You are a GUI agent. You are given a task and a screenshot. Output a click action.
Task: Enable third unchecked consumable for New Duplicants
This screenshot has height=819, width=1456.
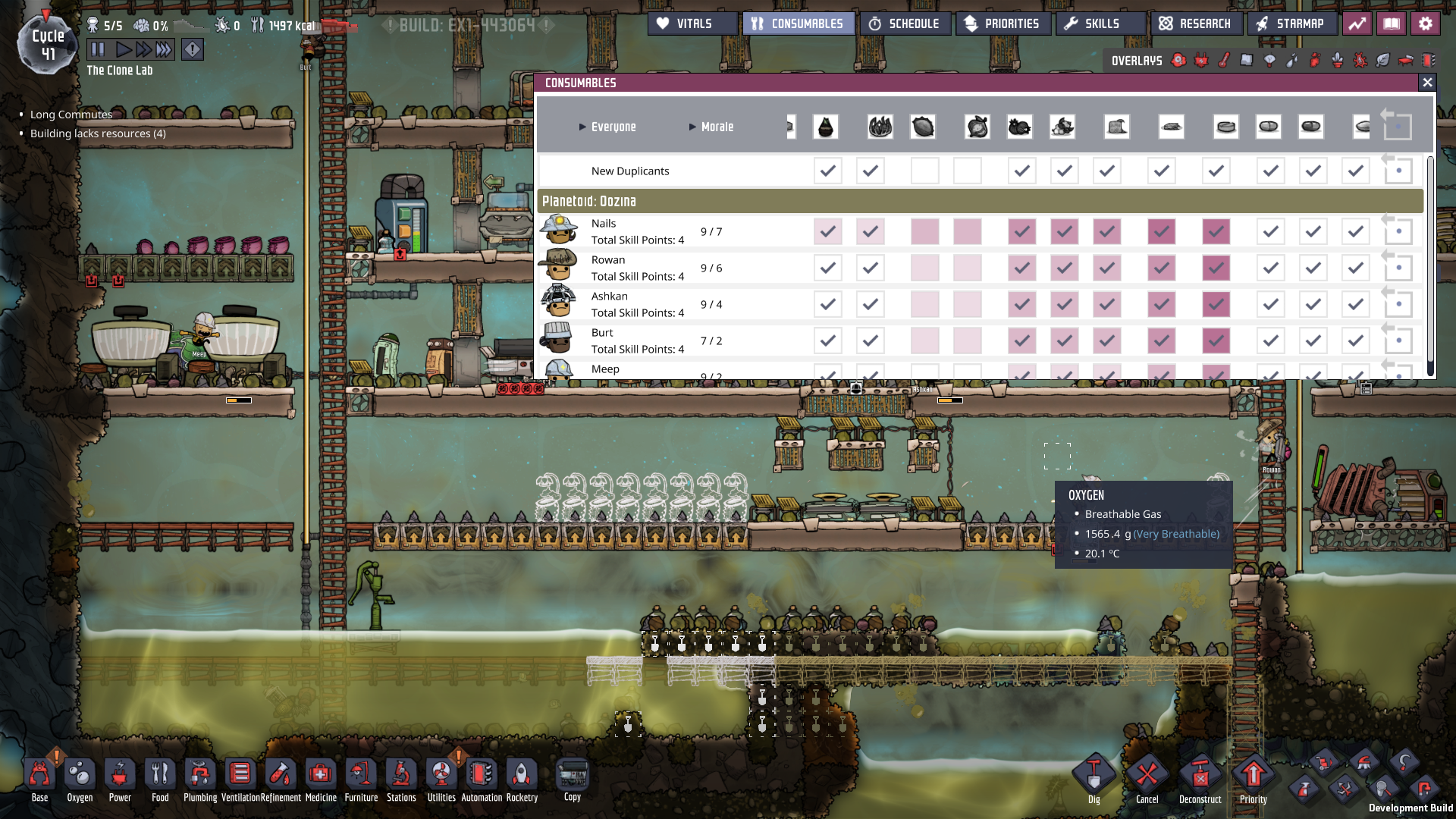pyautogui.click(x=924, y=171)
